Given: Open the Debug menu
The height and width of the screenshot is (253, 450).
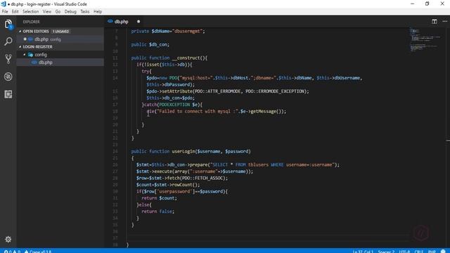Looking at the screenshot, I should [70, 11].
